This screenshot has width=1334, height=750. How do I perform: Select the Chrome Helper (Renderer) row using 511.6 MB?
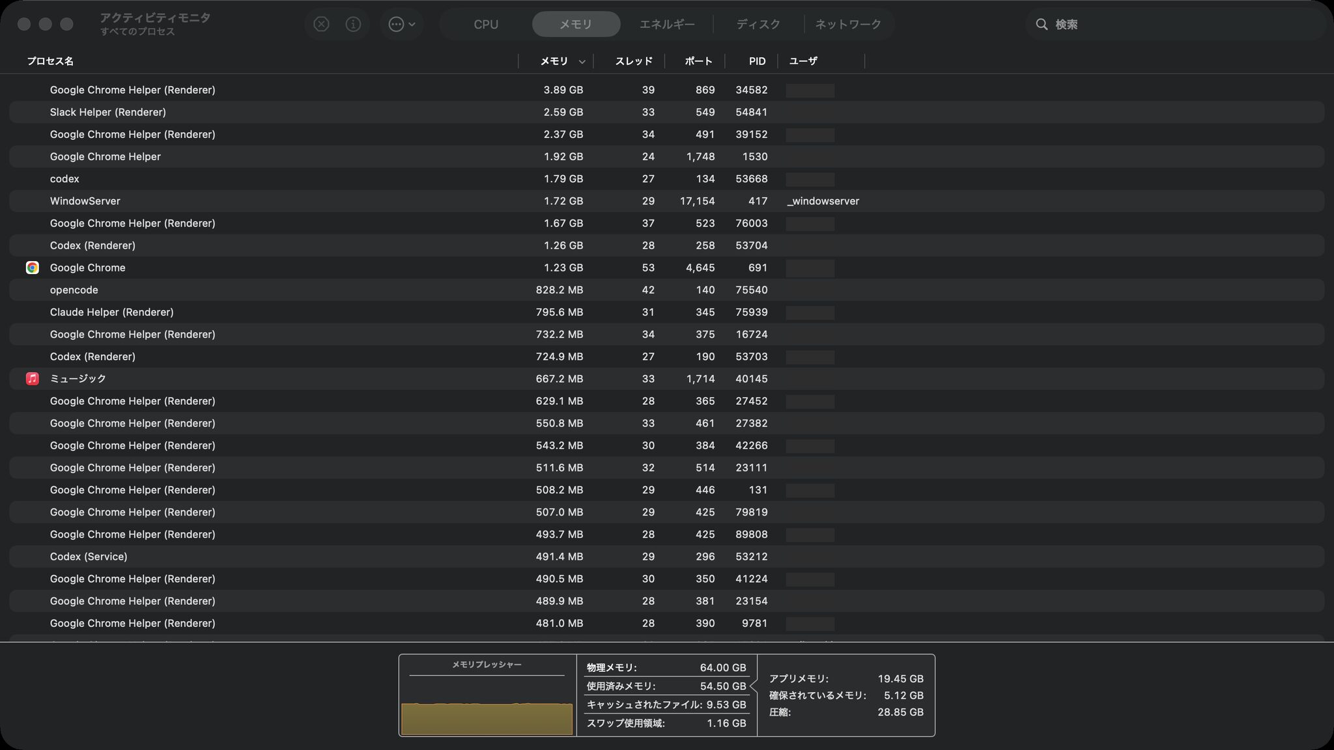click(666, 467)
